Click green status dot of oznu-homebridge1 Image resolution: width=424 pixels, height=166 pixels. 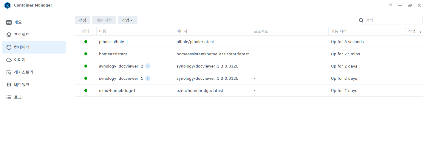pyautogui.click(x=86, y=90)
